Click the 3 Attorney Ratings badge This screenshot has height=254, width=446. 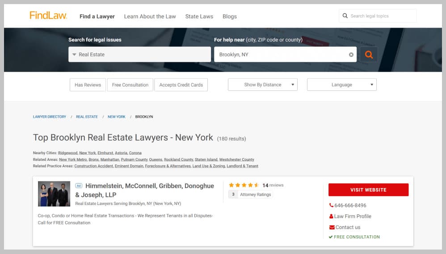[x=251, y=194]
